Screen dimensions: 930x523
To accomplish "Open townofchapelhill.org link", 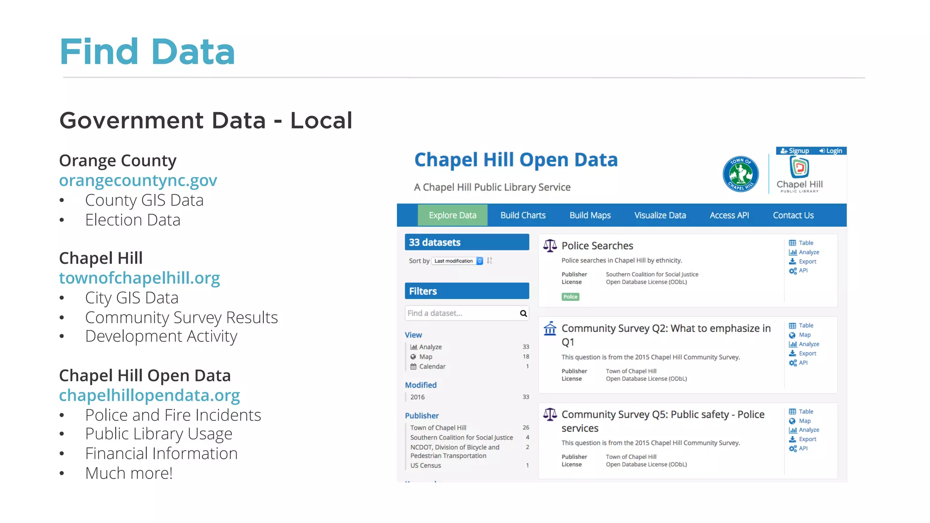I will point(139,278).
